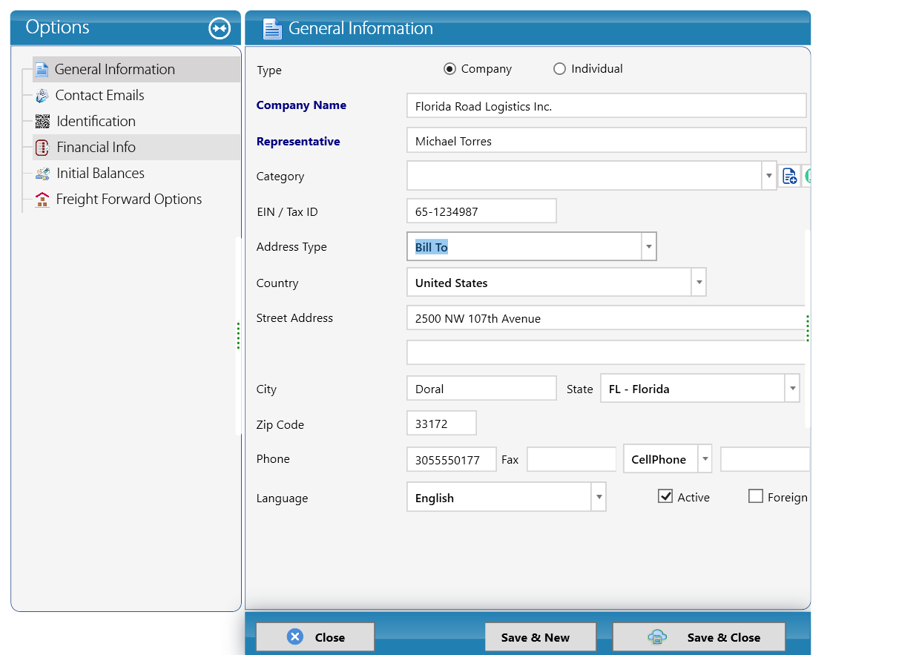Tick the Foreign checkbox
919x655 pixels.
click(x=756, y=496)
